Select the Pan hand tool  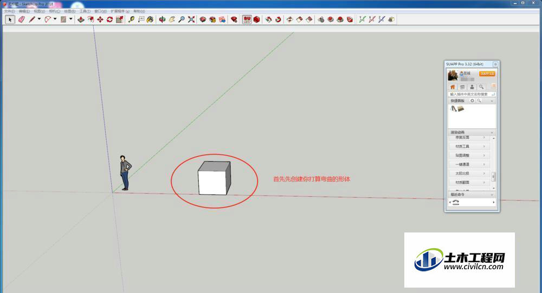172,19
